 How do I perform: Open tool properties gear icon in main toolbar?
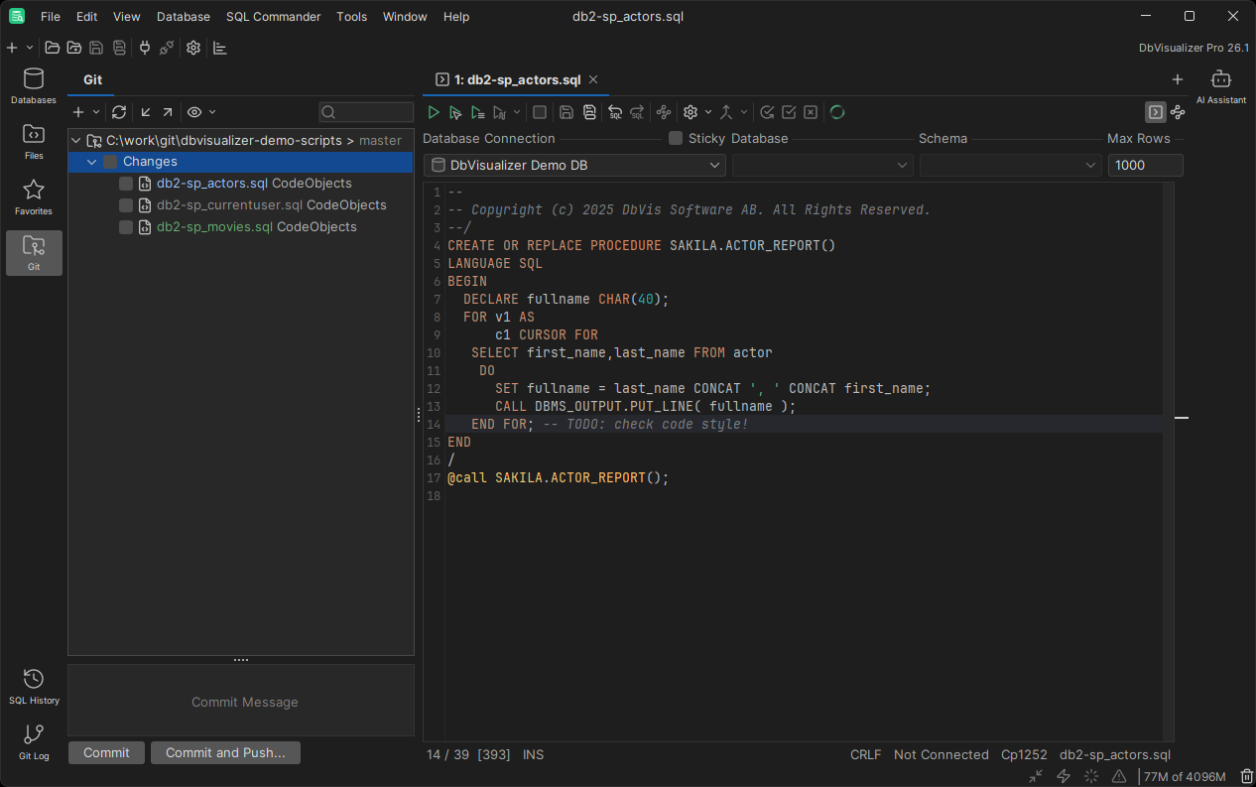(x=193, y=48)
